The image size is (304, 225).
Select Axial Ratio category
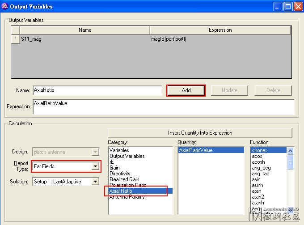140,191
